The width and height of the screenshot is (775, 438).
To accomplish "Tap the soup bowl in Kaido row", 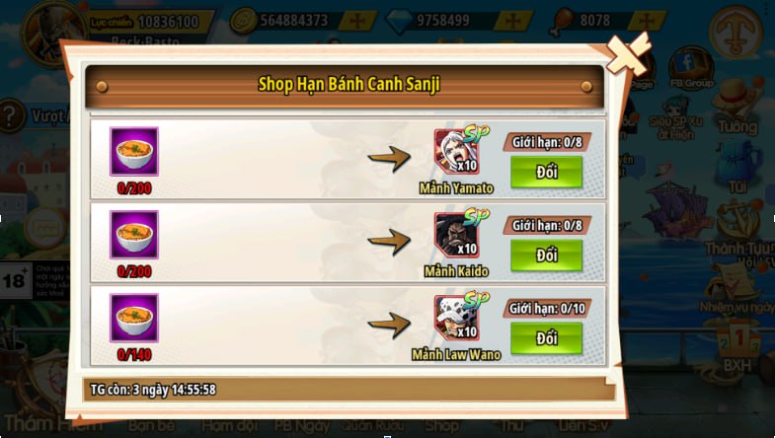I will [x=134, y=235].
